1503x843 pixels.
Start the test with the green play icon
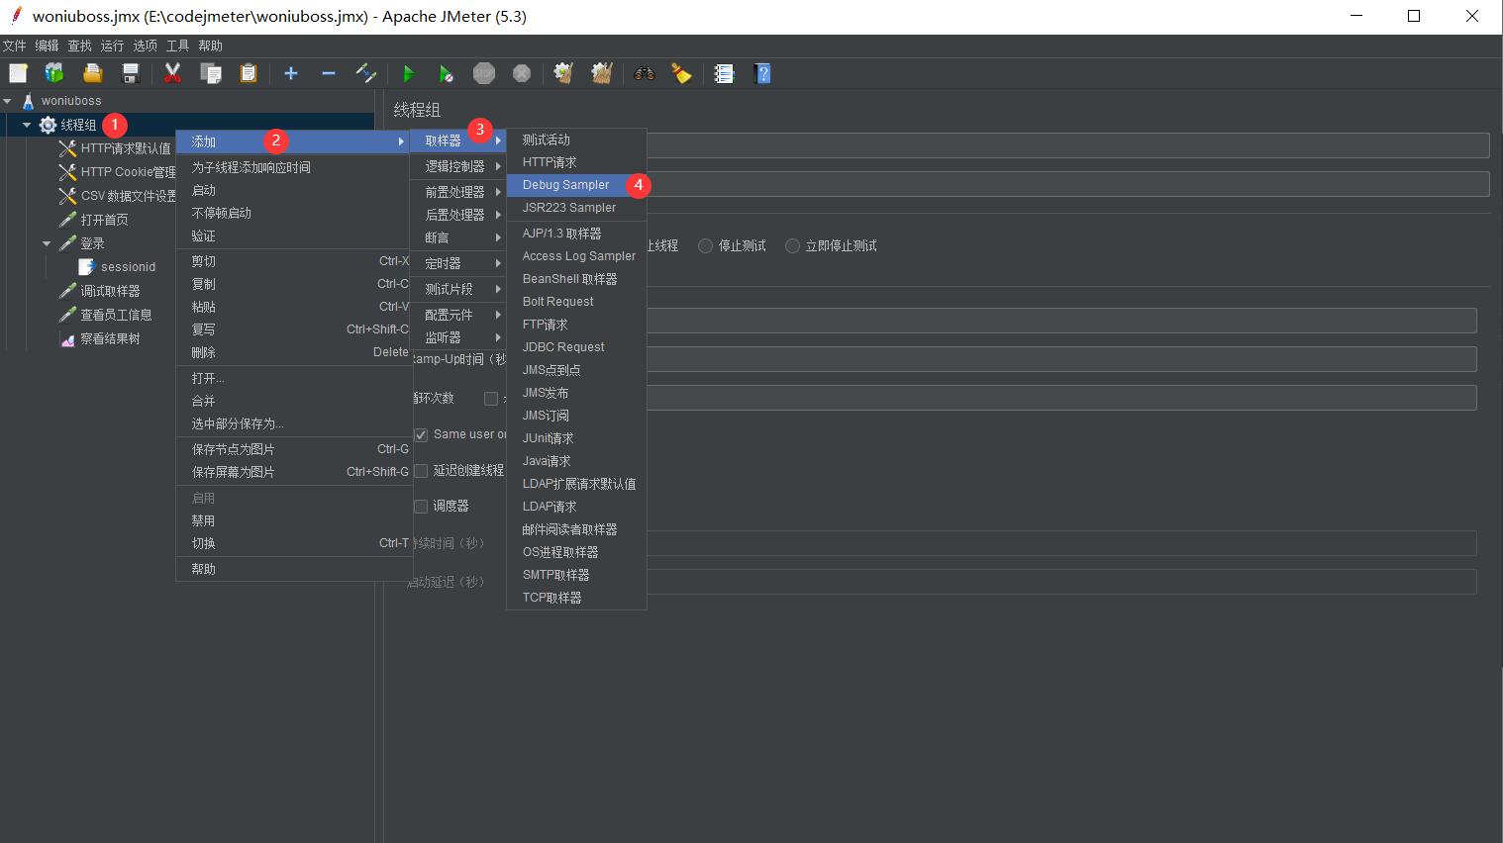[x=409, y=73]
